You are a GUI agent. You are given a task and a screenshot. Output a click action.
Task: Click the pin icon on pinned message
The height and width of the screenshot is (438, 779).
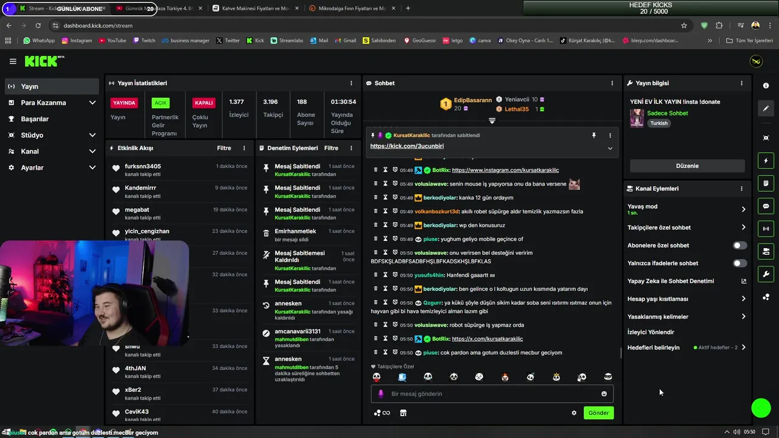pos(594,136)
